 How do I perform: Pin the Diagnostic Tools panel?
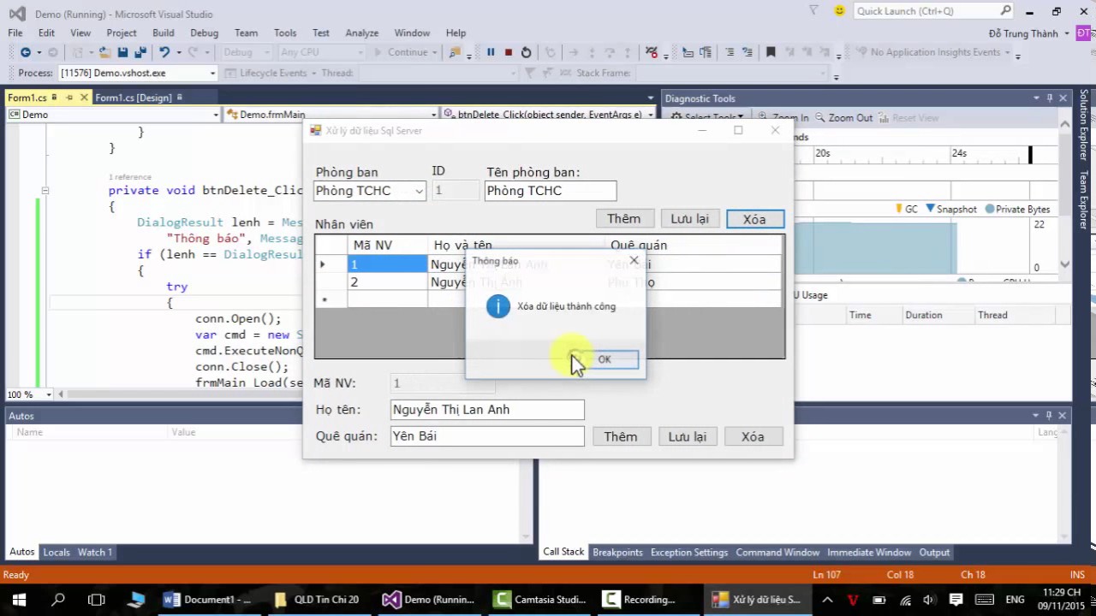[1049, 98]
